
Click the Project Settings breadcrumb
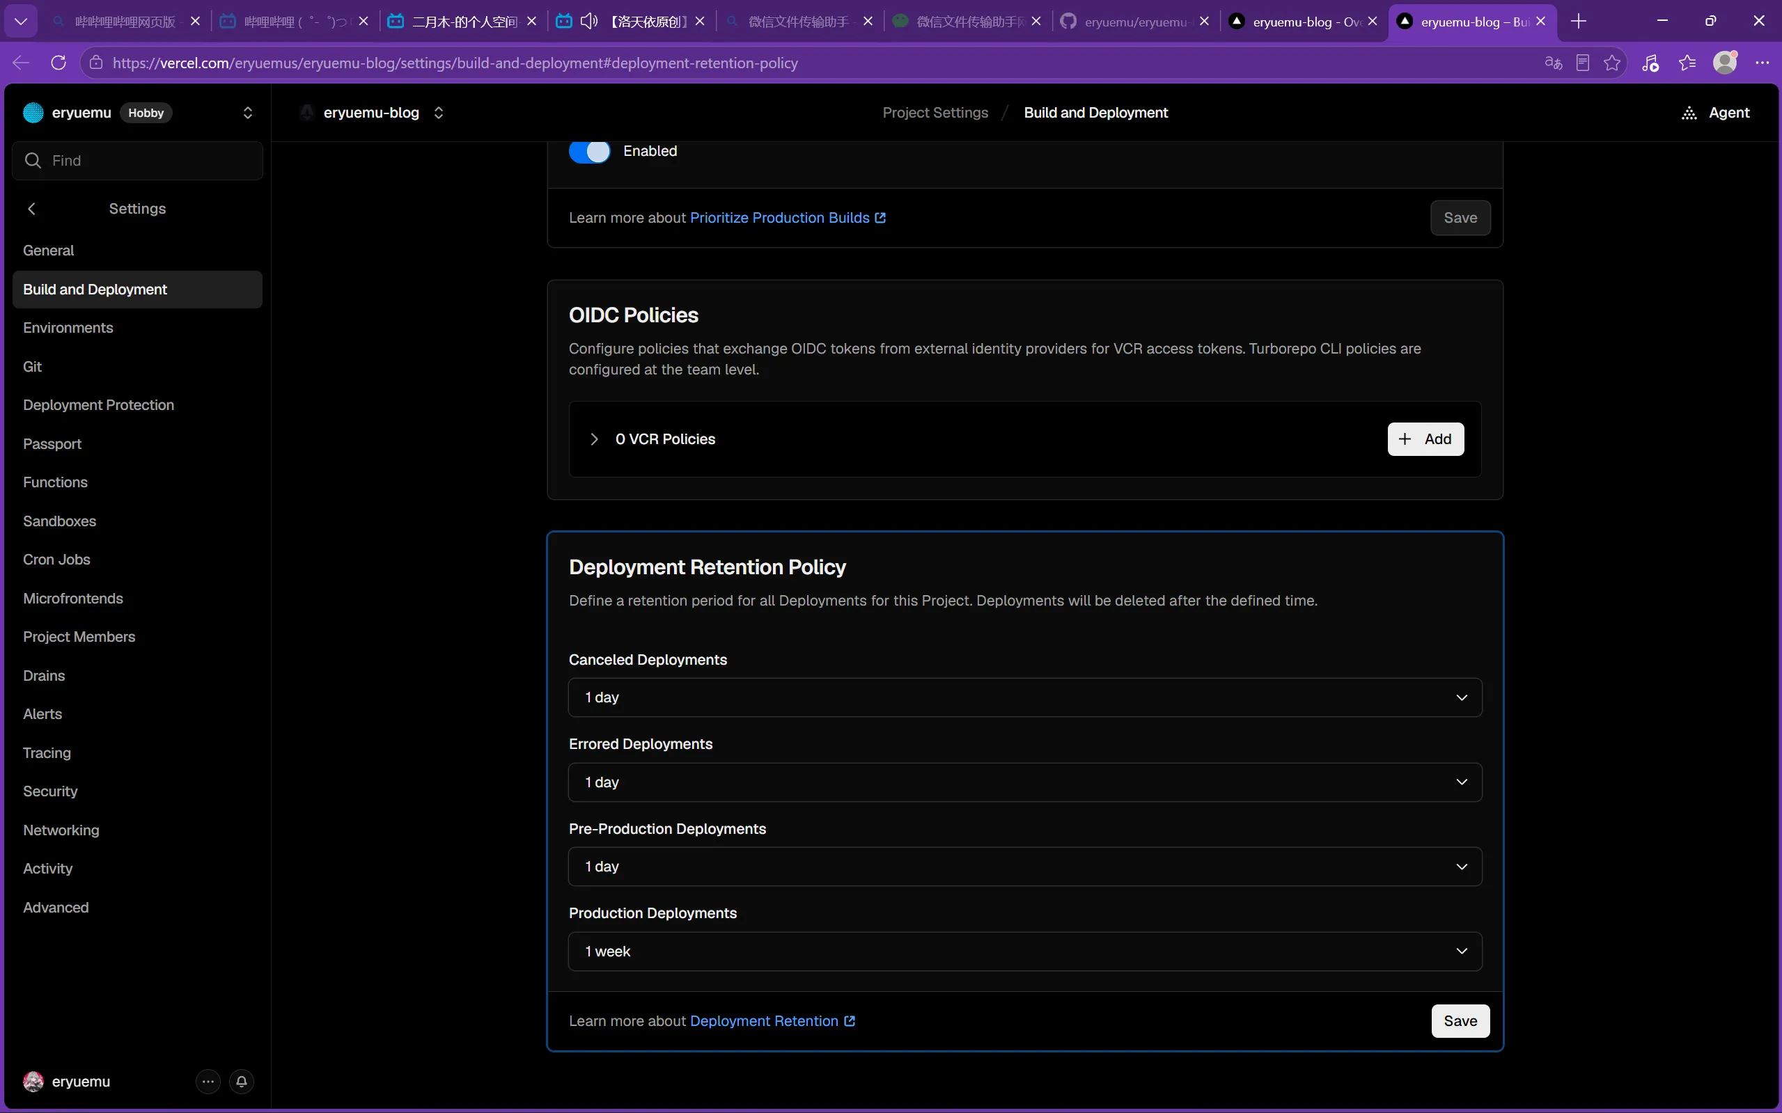[935, 113]
